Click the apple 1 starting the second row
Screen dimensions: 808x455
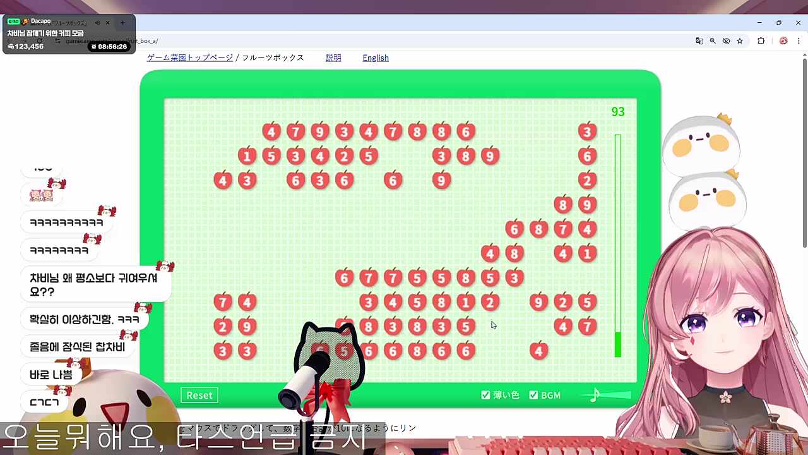pos(247,155)
